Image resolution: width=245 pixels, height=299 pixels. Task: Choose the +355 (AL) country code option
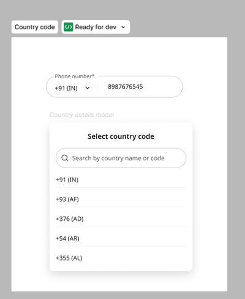click(121, 258)
